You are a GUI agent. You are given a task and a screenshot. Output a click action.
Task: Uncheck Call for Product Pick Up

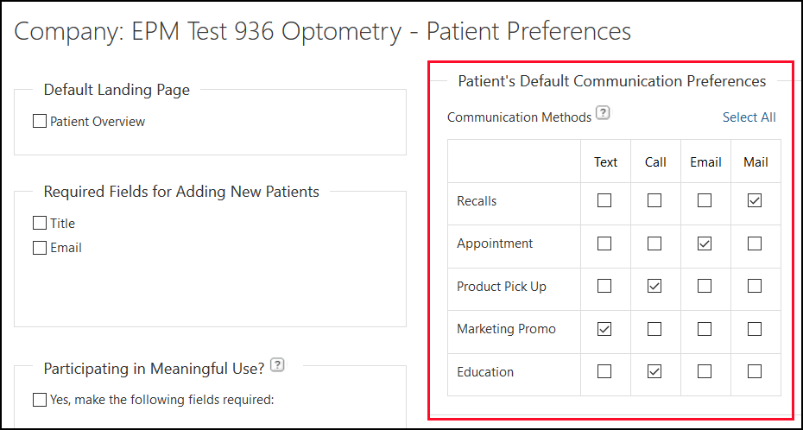[x=654, y=286]
